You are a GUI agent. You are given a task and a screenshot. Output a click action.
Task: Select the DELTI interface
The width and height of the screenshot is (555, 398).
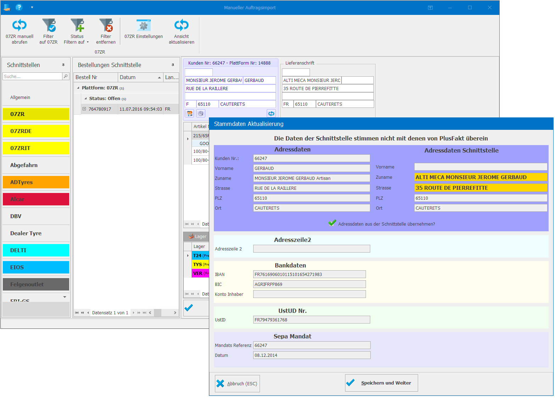click(x=36, y=250)
